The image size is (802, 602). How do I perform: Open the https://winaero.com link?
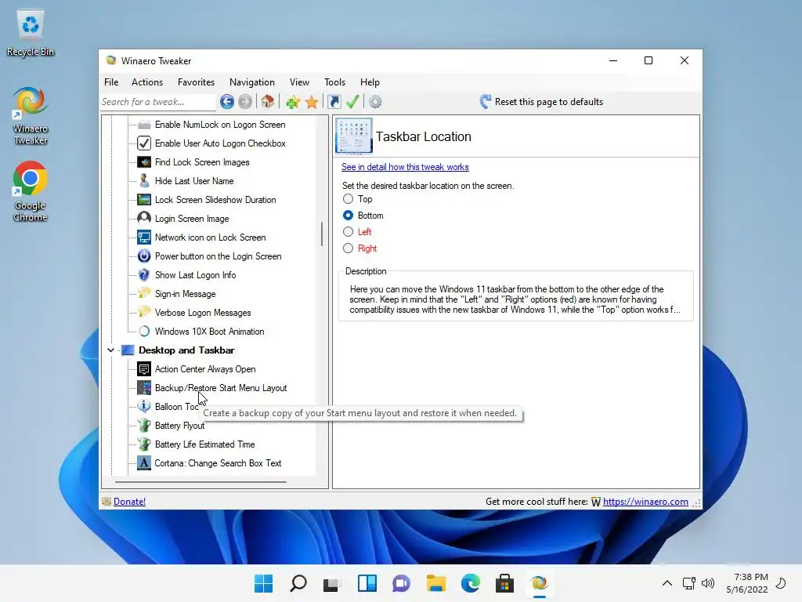[x=645, y=502]
